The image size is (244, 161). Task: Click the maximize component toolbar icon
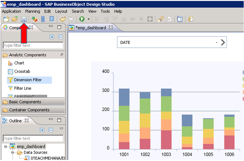150,19
